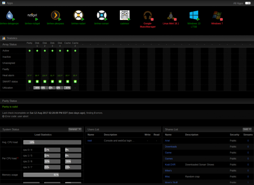Open the binhex-nzbget app icon
The width and height of the screenshot is (254, 185).
pyautogui.click(x=33, y=15)
